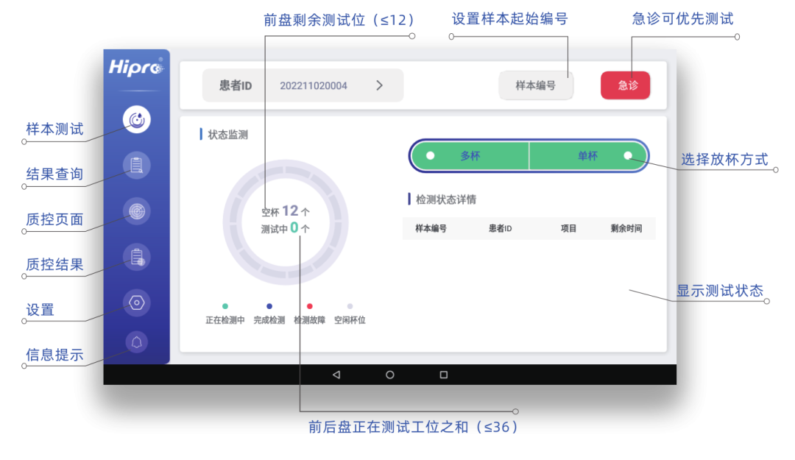Open the quality control radar icon
795x460 pixels.
point(136,211)
